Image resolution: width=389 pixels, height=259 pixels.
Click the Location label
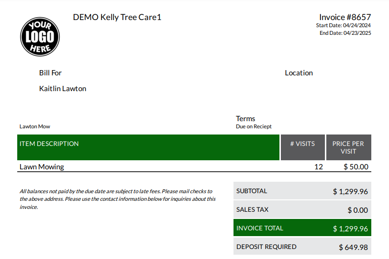coord(299,73)
